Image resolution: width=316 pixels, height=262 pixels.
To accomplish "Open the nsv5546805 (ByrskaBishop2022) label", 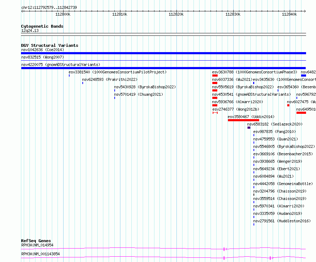I will click(284, 146).
